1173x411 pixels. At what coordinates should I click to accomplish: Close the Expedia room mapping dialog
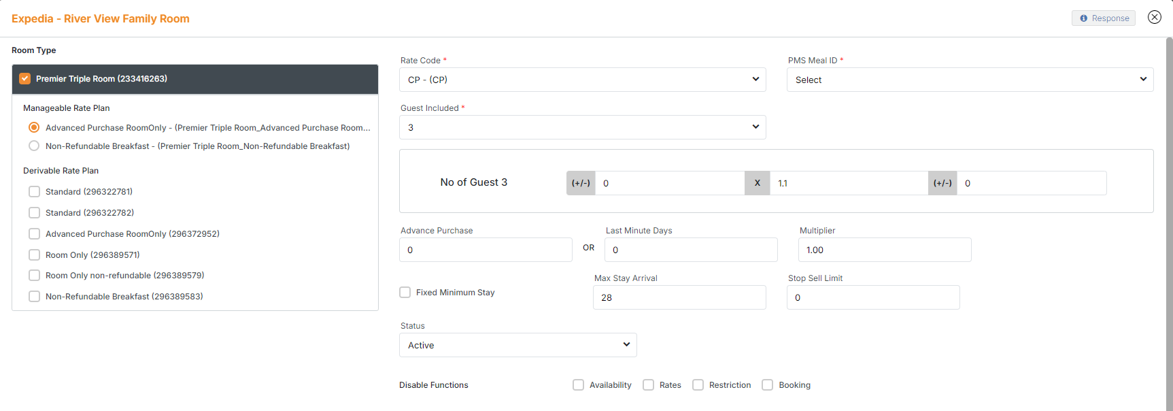[1154, 17]
